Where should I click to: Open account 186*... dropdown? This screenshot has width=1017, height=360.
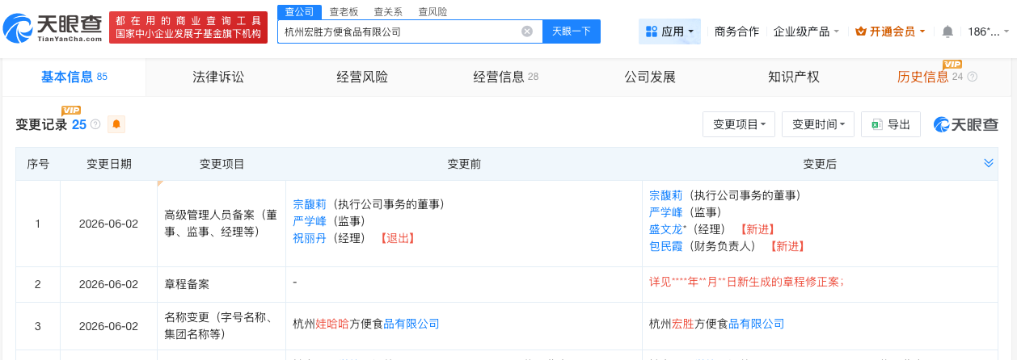coord(989,31)
